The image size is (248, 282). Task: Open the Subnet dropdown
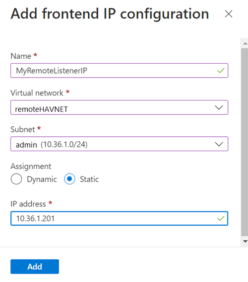coord(119,144)
